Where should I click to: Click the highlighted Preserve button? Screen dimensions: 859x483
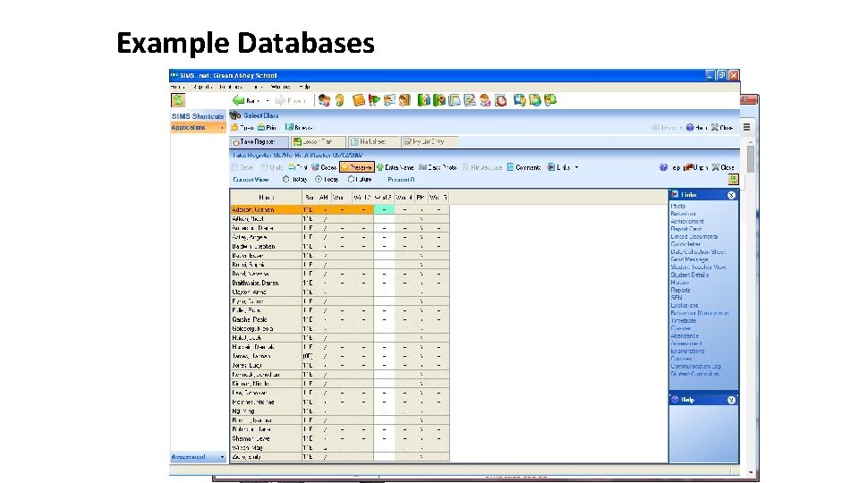357,167
